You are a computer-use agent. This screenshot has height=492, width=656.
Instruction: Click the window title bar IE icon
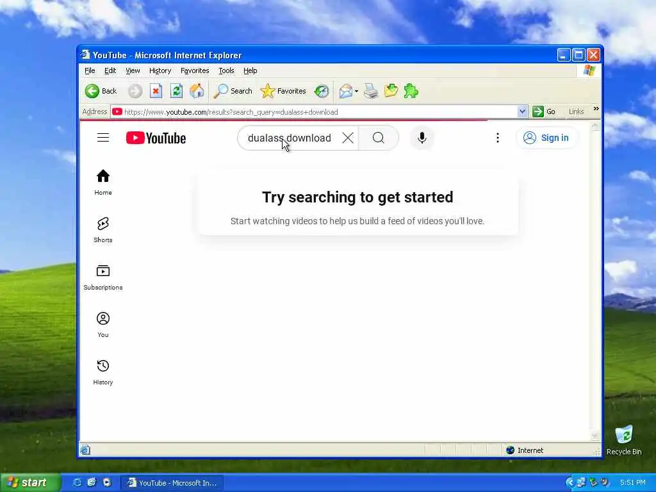(x=85, y=55)
